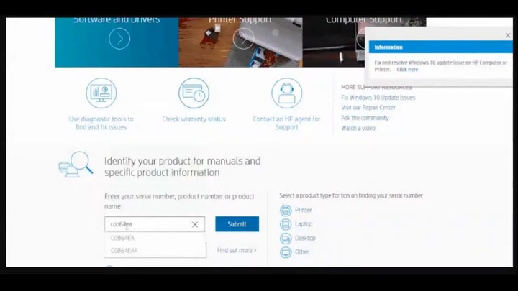Click Contact an HP agent text link
This screenshot has width=518, height=291.
[x=287, y=123]
